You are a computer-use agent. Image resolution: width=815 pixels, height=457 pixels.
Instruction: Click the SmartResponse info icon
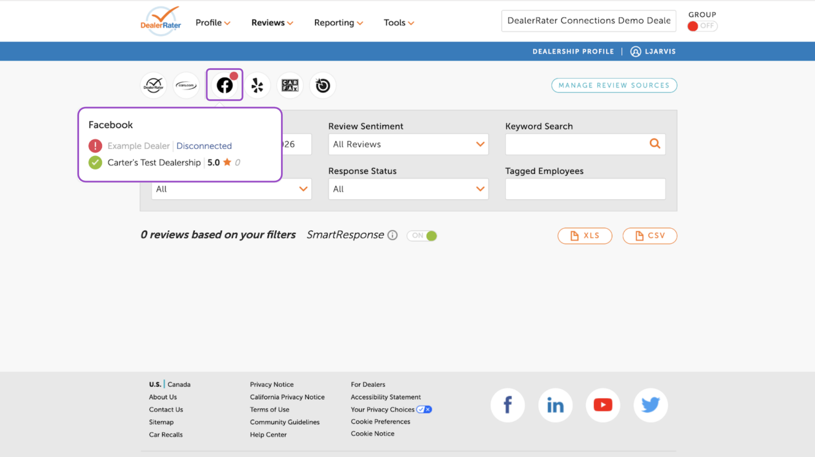(x=392, y=235)
